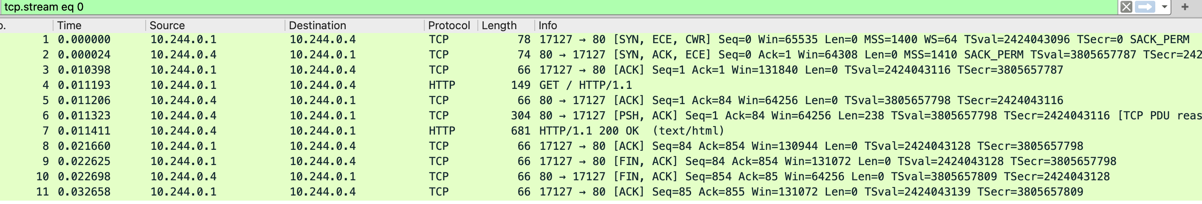Clear the display filter with X icon

click(1126, 7)
